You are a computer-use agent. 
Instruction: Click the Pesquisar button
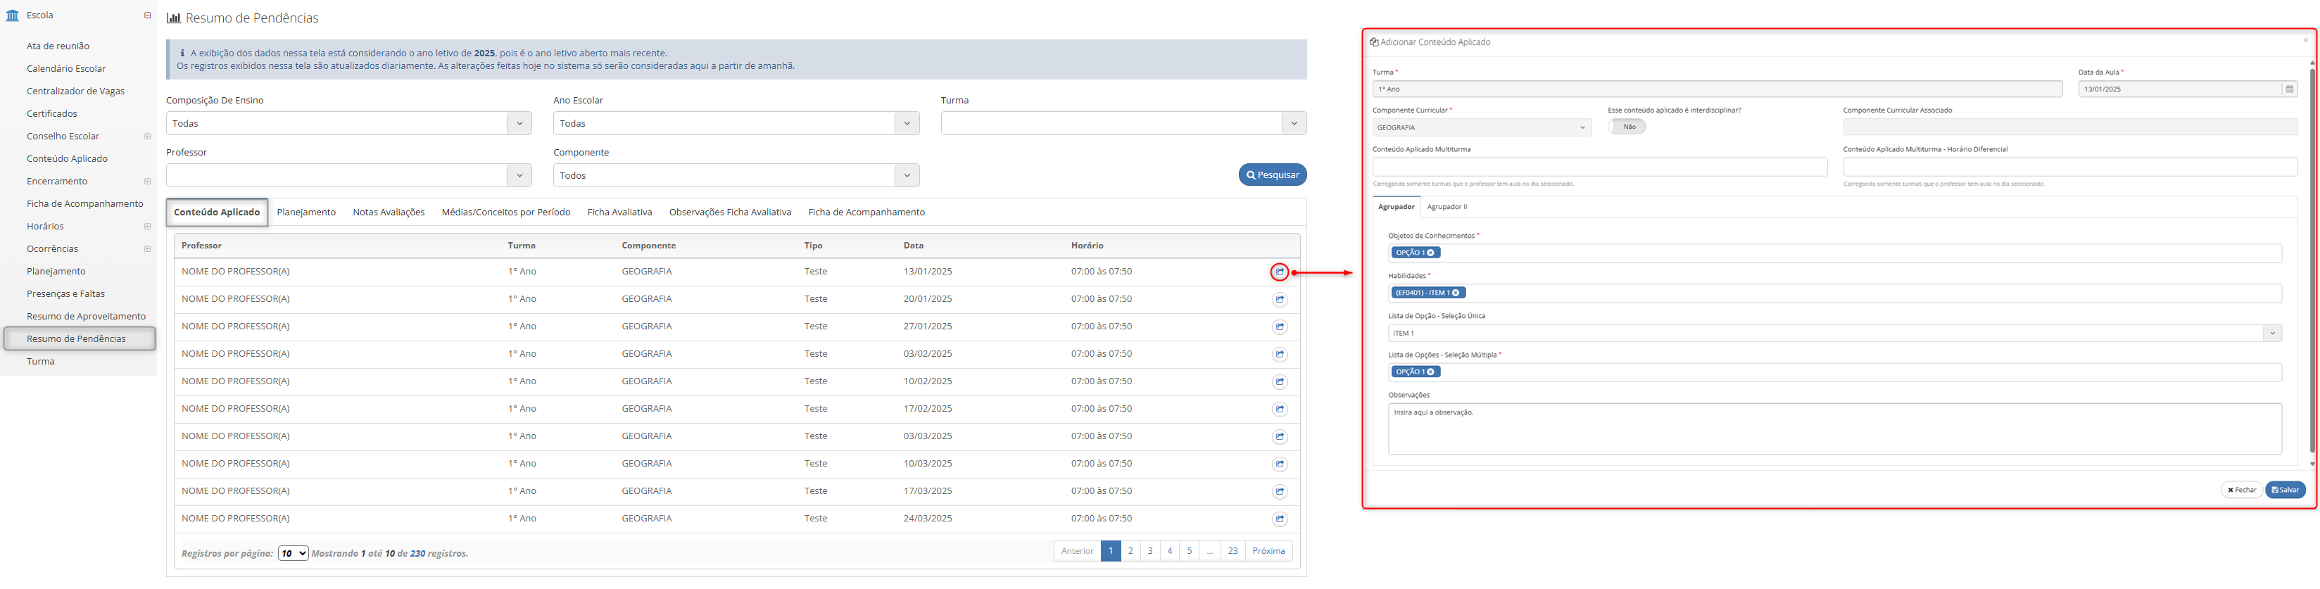(x=1272, y=175)
